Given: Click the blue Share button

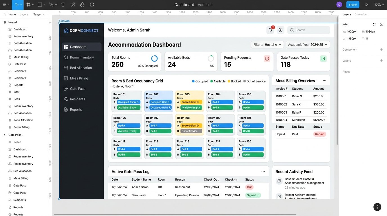Looking at the screenshot, I should coord(353,4).
